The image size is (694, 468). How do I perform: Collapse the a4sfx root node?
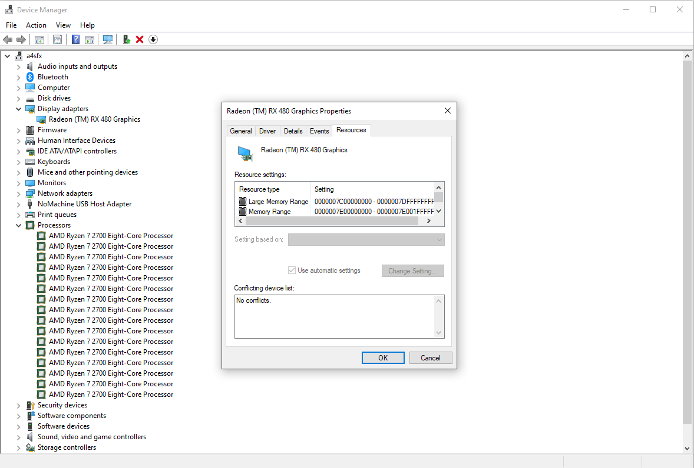pyautogui.click(x=8, y=56)
